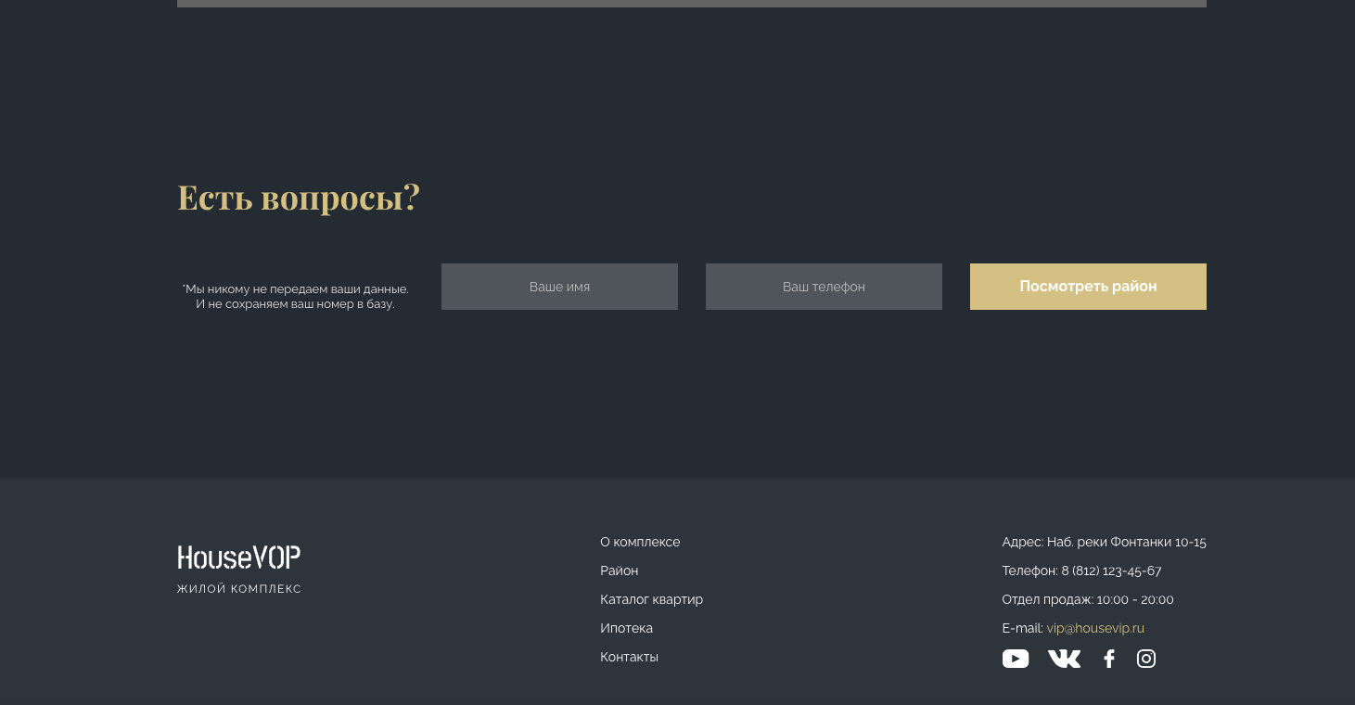The width and height of the screenshot is (1355, 705).
Task: Click the Отдел продаж hours text
Action: click(1088, 599)
